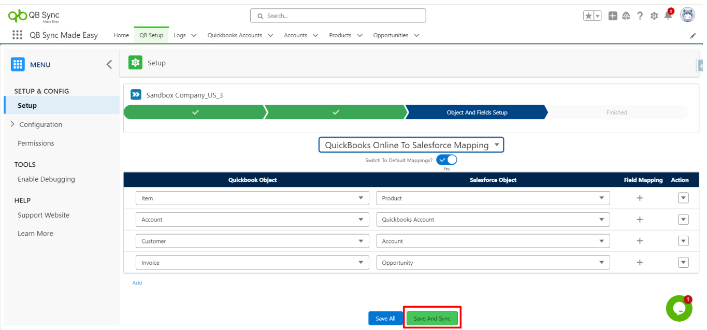Open the Salesforce help question mark

pyautogui.click(x=640, y=16)
